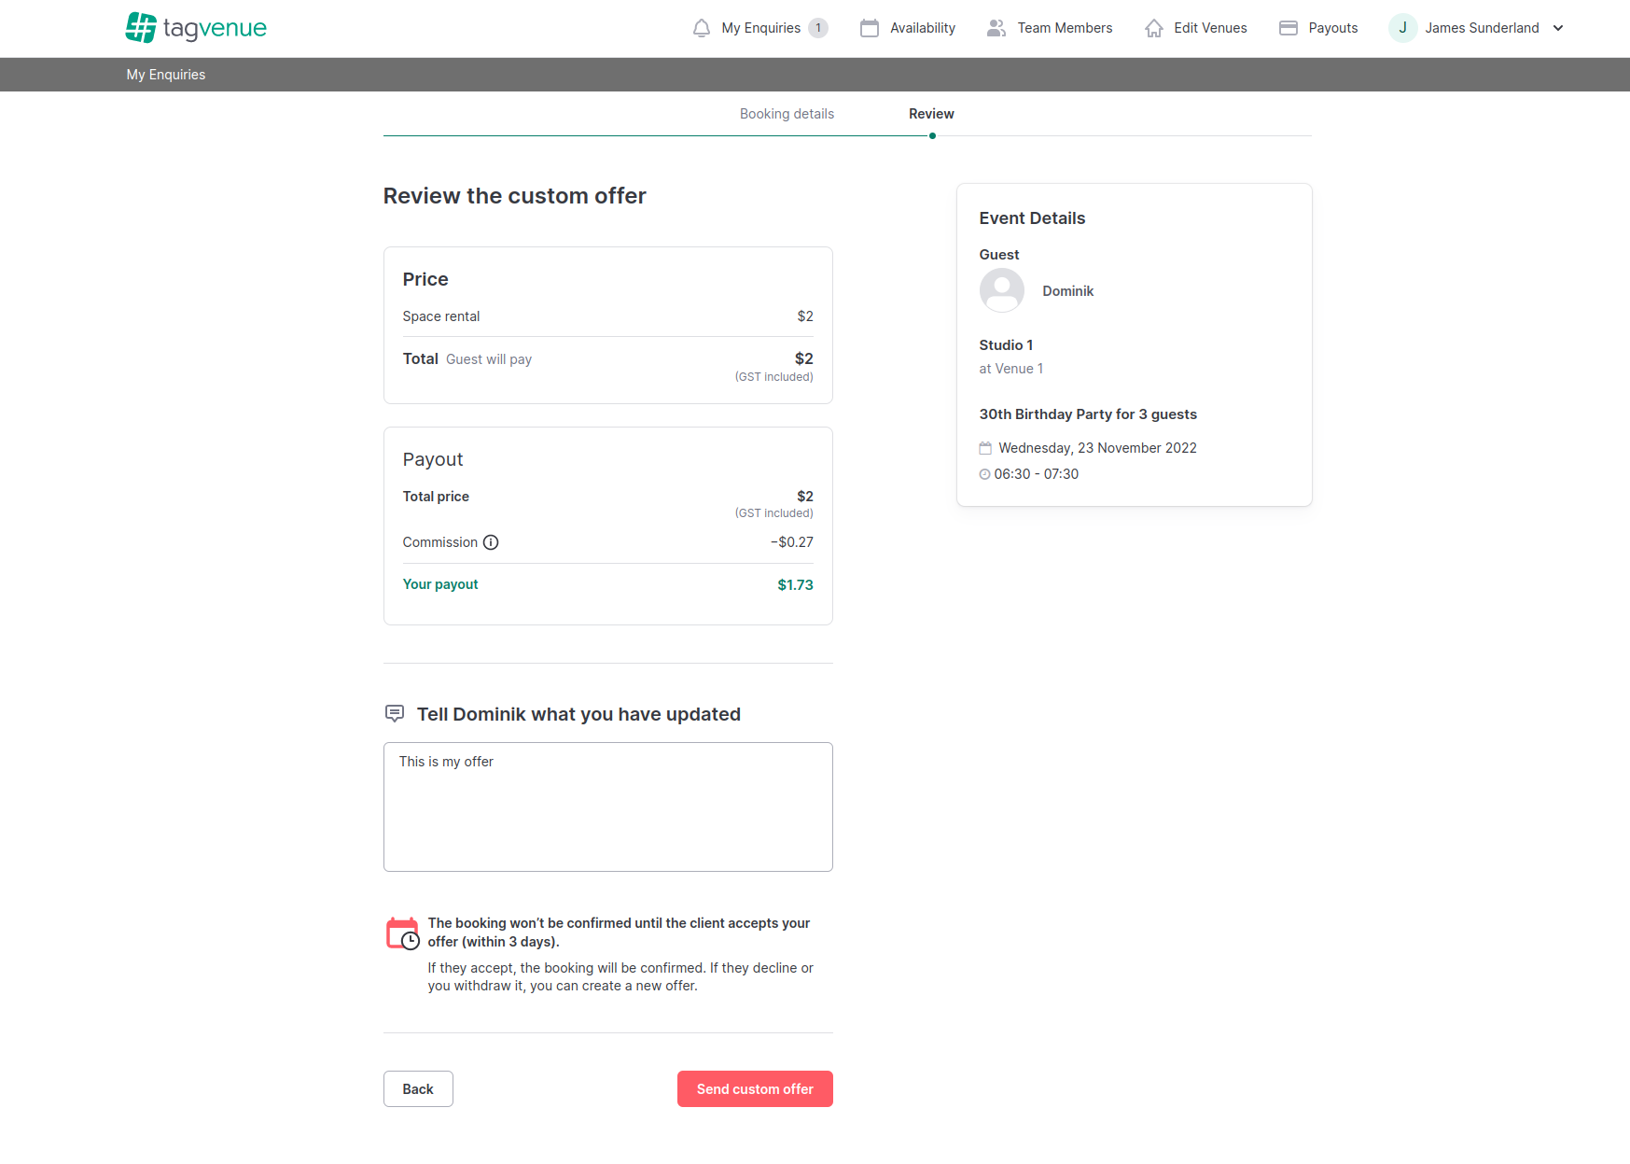1630x1164 pixels.
Task: Click calendar icon next to Wednesday date
Action: (985, 448)
